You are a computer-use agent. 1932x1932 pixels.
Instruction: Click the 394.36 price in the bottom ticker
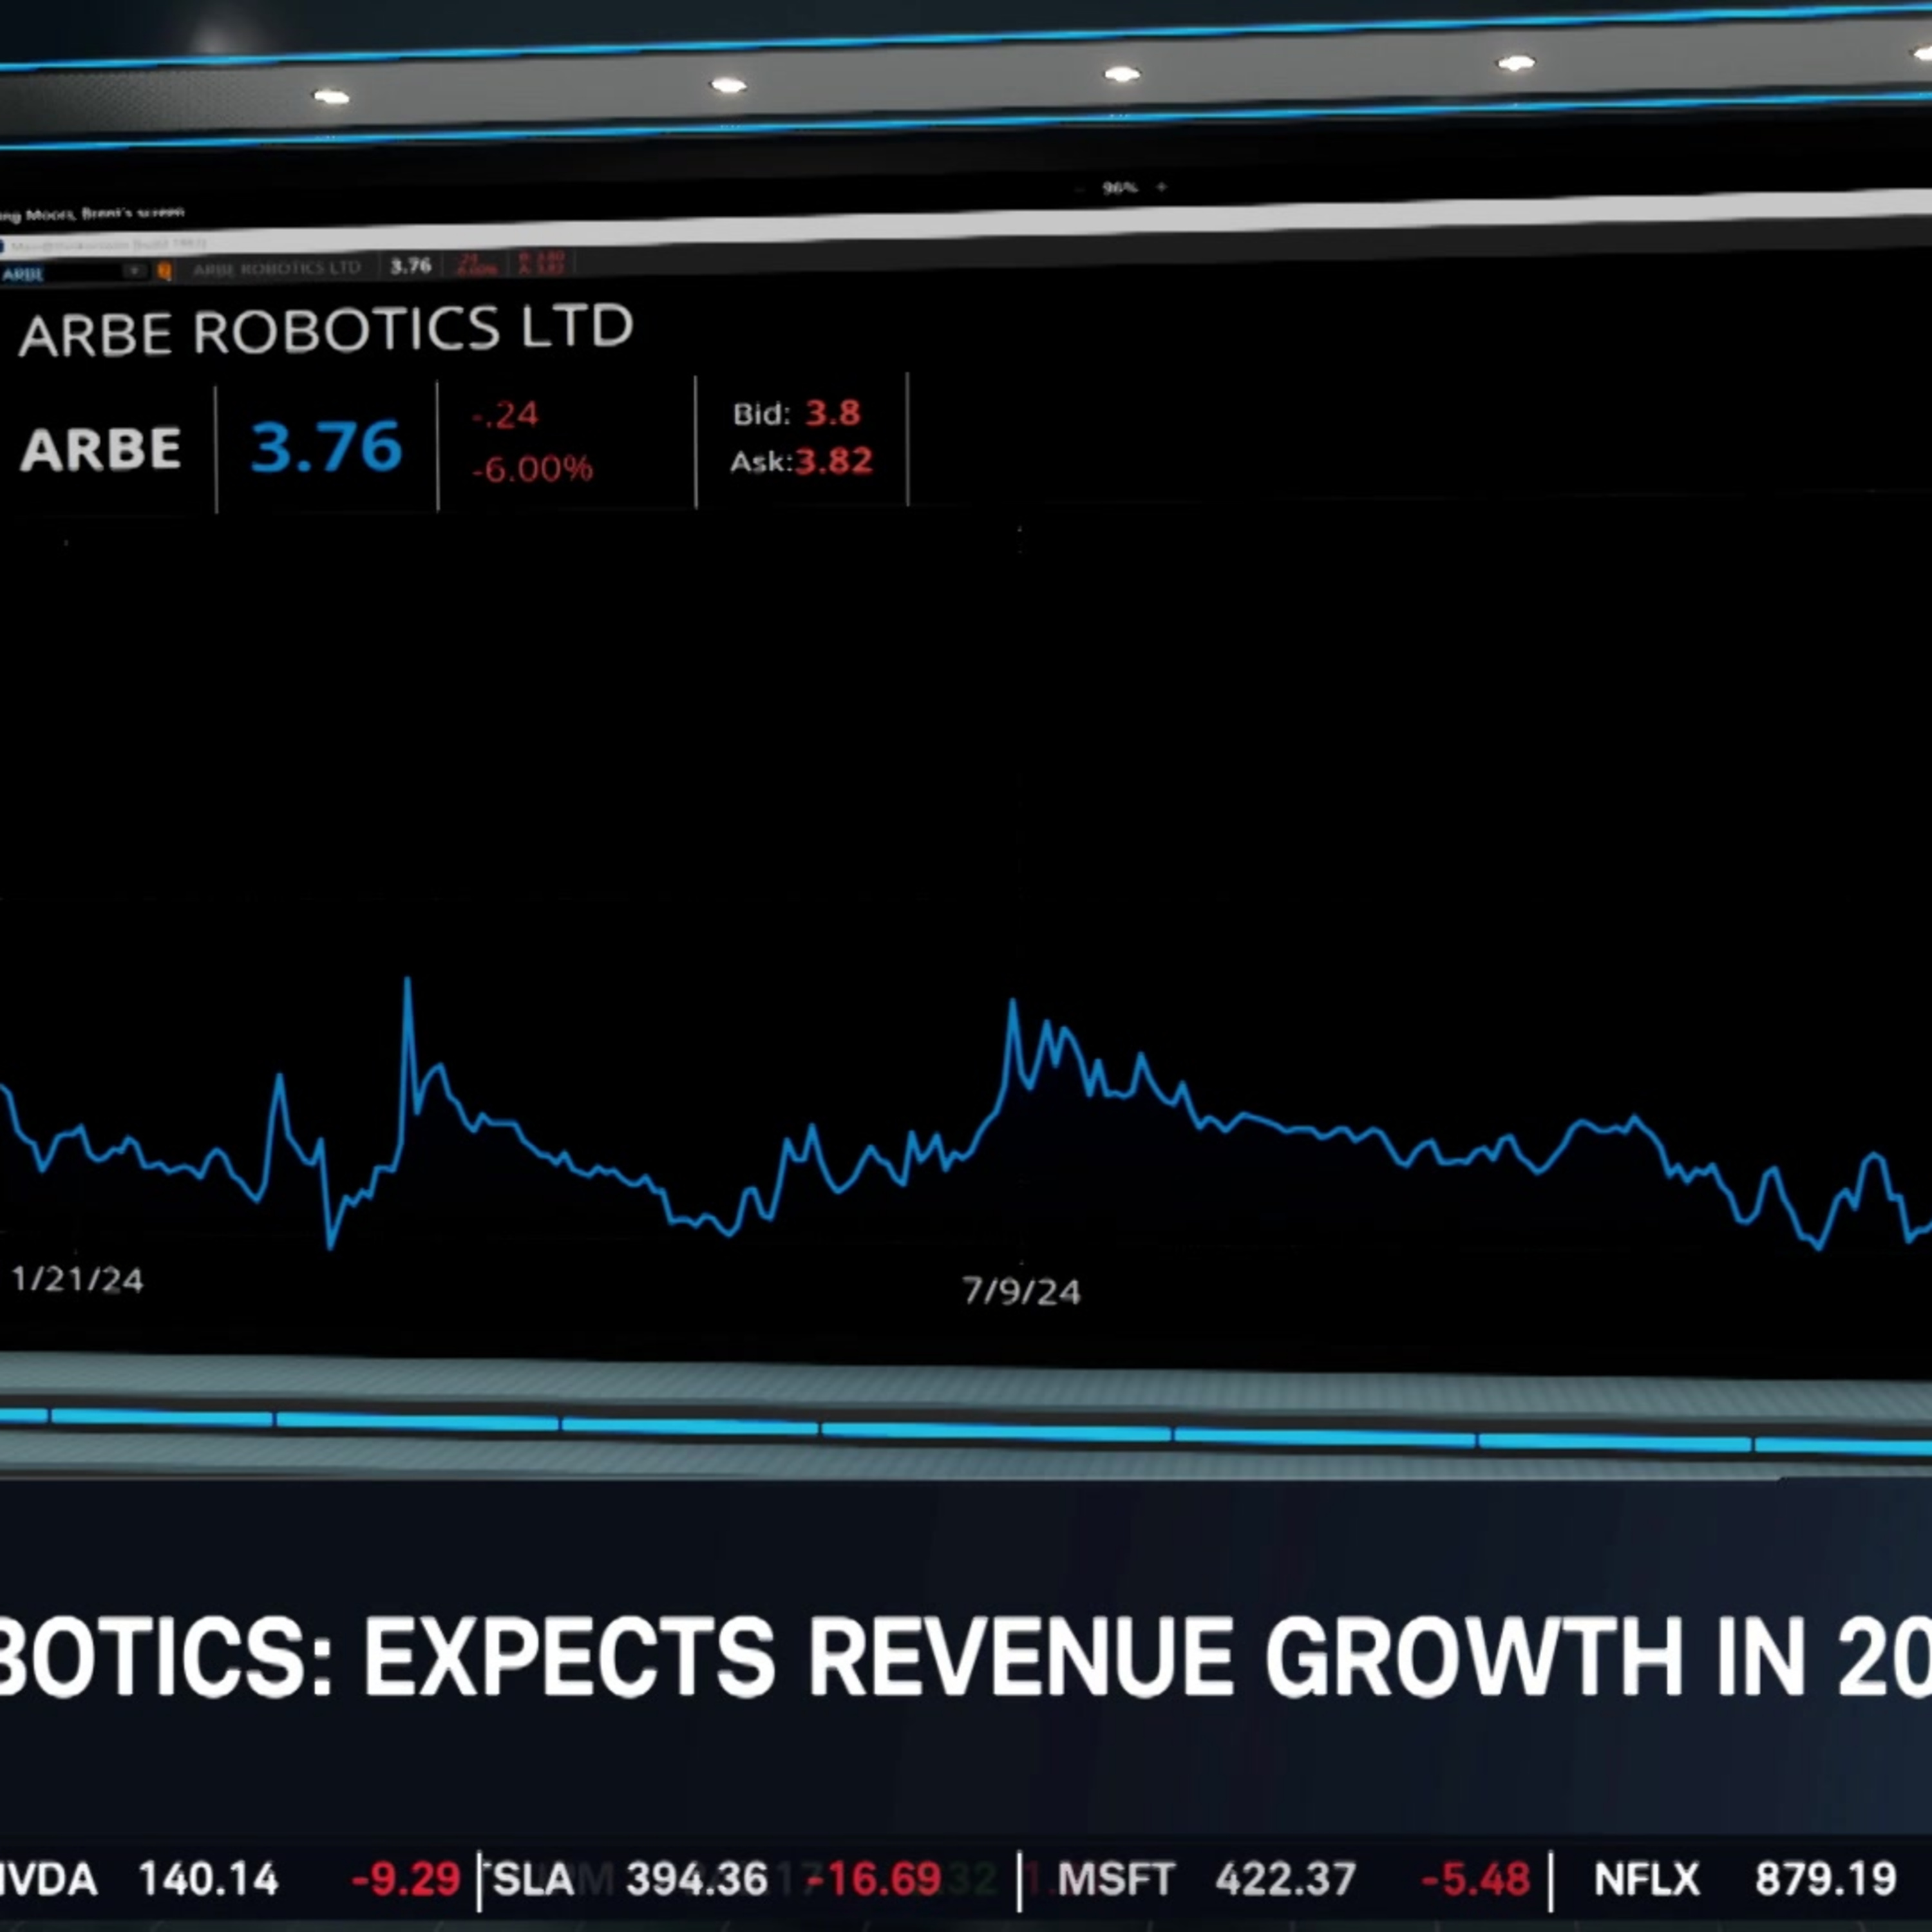[697, 1880]
